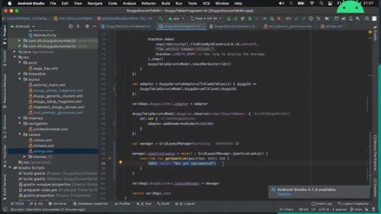The width and height of the screenshot is (381, 214).
Task: Click locate target icon in Project panel
Action: [x=70, y=26]
